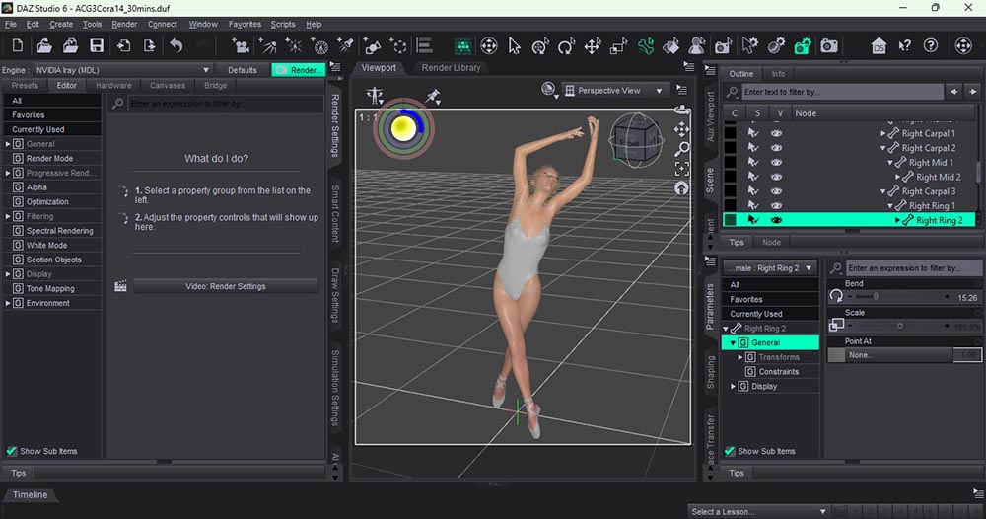
Task: Toggle Show Sub Items in Parameters pane
Action: click(x=730, y=451)
